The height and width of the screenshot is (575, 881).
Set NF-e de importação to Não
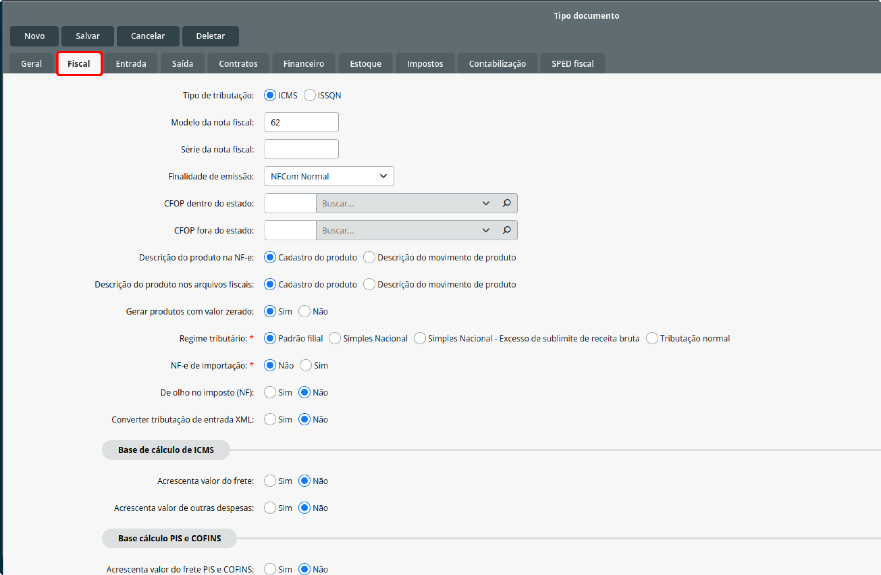[270, 365]
